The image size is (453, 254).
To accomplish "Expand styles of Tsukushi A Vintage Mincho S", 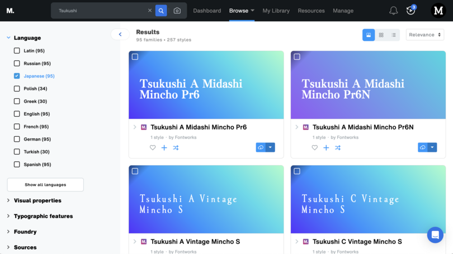I will (x=135, y=242).
